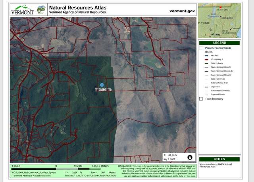254x182 pixels.
Task: Click the Private Road/Driveway legend label
Action: [x=220, y=91]
